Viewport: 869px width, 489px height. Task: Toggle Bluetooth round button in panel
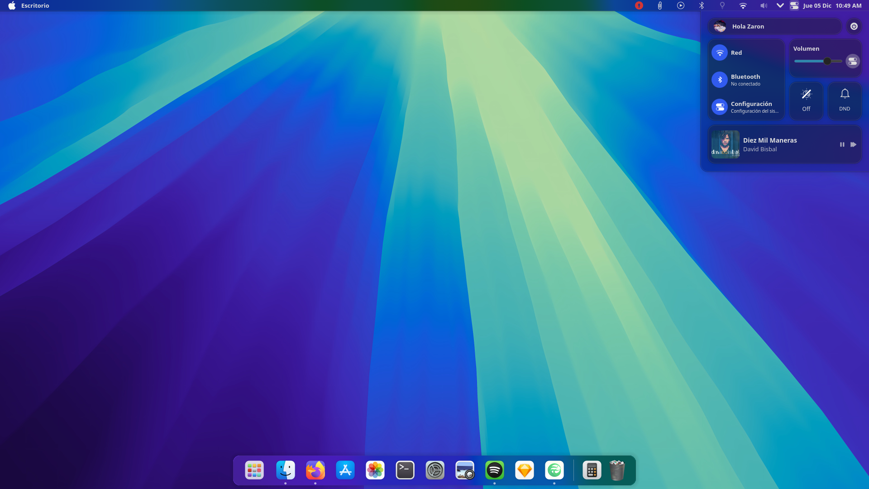coord(720,80)
